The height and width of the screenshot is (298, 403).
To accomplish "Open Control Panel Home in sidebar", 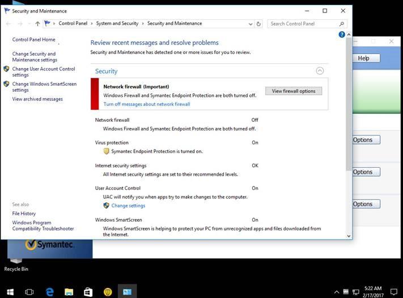I will pyautogui.click(x=34, y=40).
